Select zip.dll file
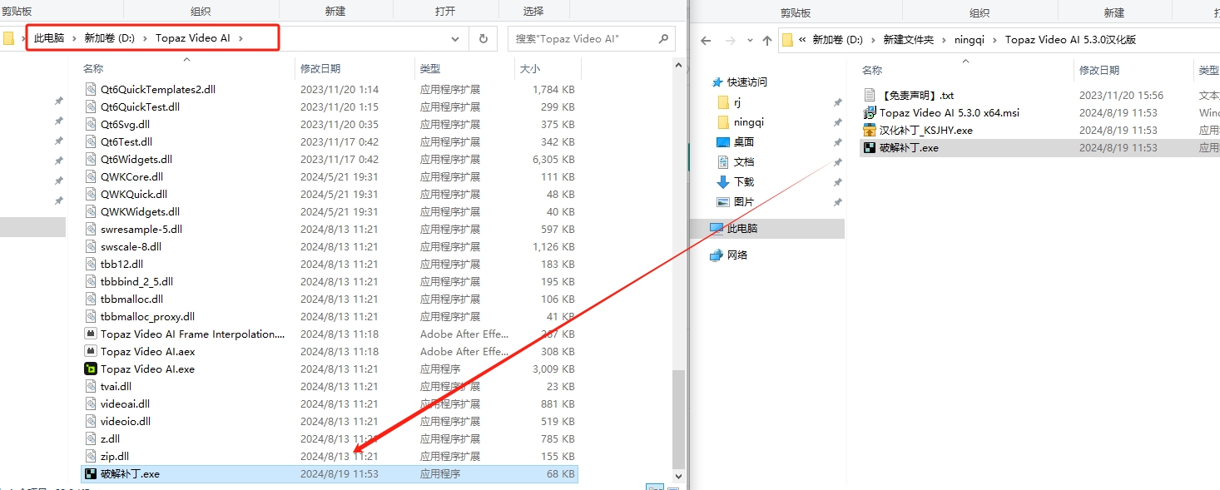1220x490 pixels. tap(115, 456)
